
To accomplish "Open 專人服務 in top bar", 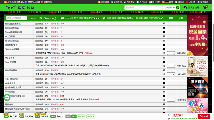I will [x=142, y=2].
